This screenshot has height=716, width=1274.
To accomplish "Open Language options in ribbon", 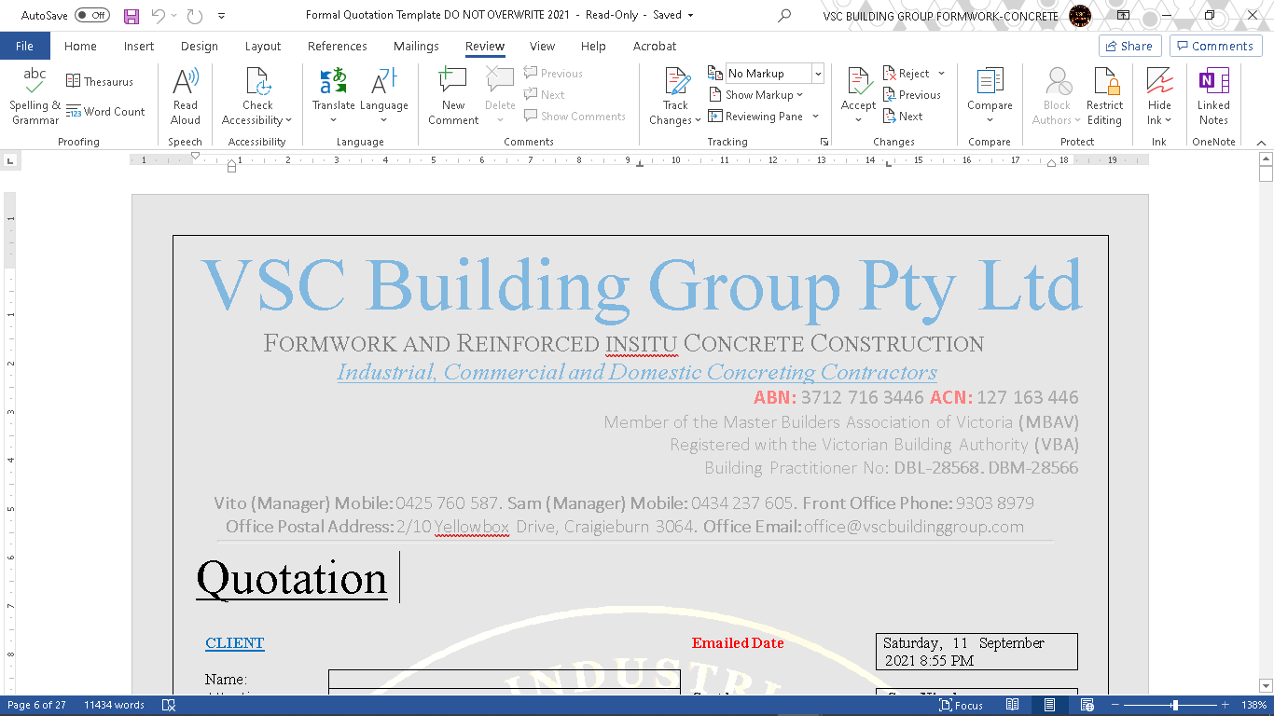I will (384, 96).
